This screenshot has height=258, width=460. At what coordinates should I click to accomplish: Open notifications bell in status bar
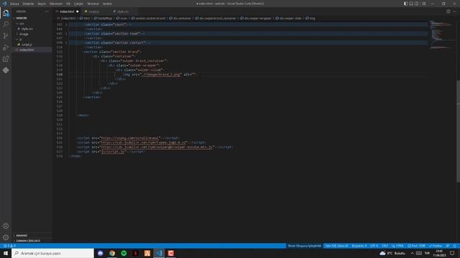pos(454,246)
